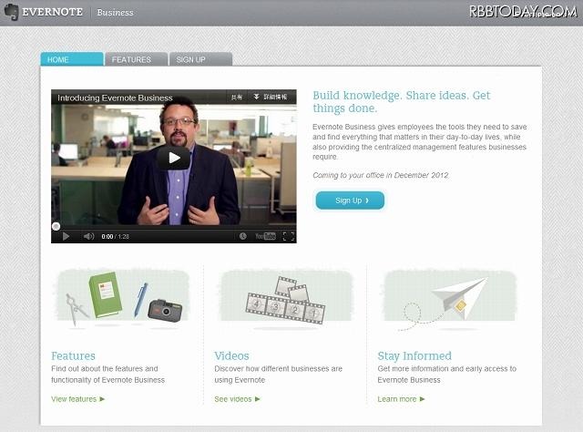This screenshot has height=432, width=583.
Task: Click the Features illustration with book and camera
Action: pos(123,299)
